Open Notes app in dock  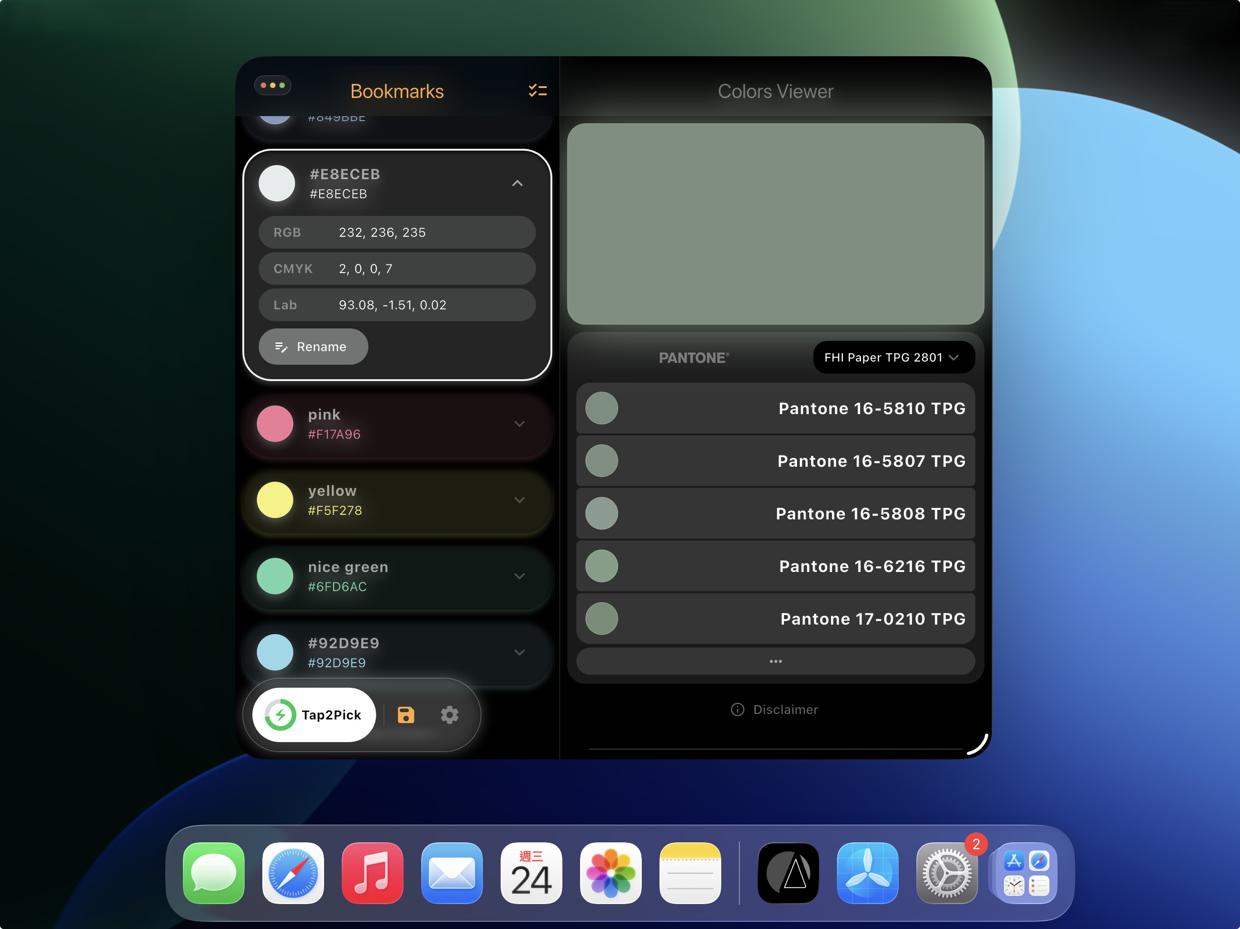[x=690, y=873]
